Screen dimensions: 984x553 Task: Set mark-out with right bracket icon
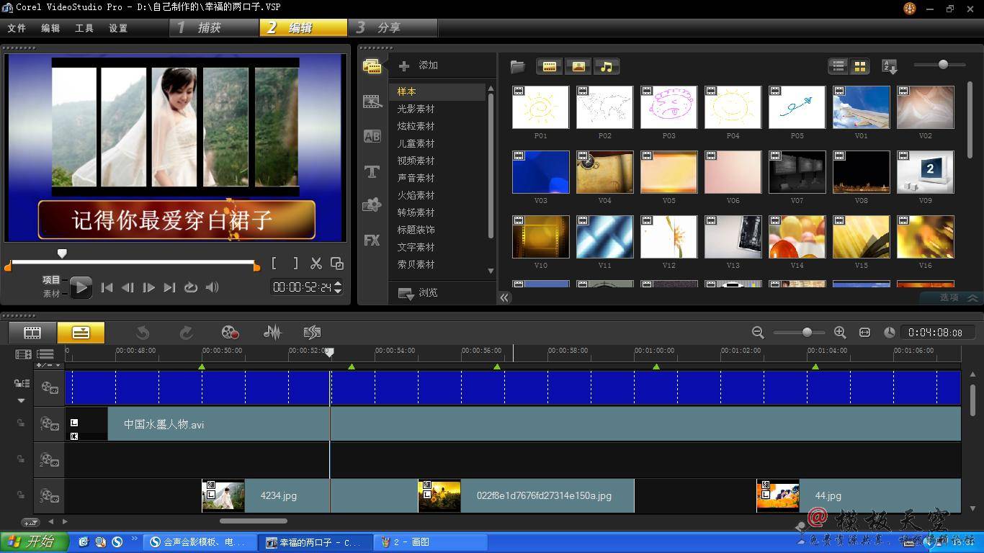pos(295,264)
